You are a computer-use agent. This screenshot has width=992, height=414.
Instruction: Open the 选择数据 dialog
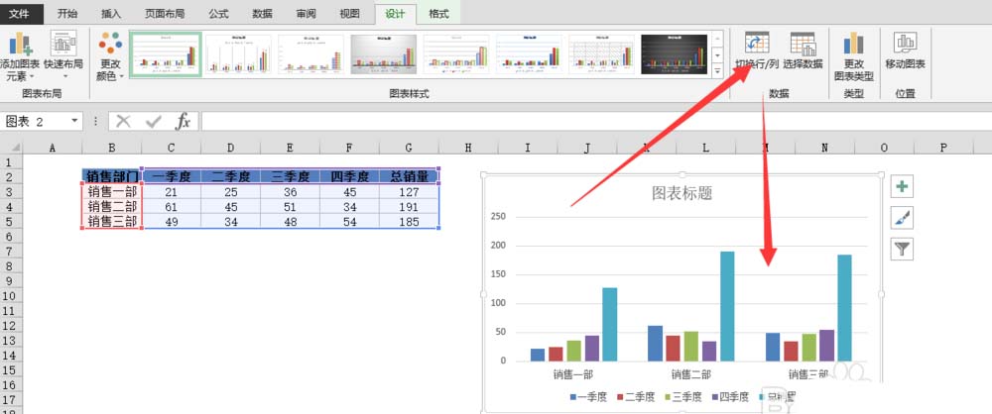pyautogui.click(x=803, y=52)
